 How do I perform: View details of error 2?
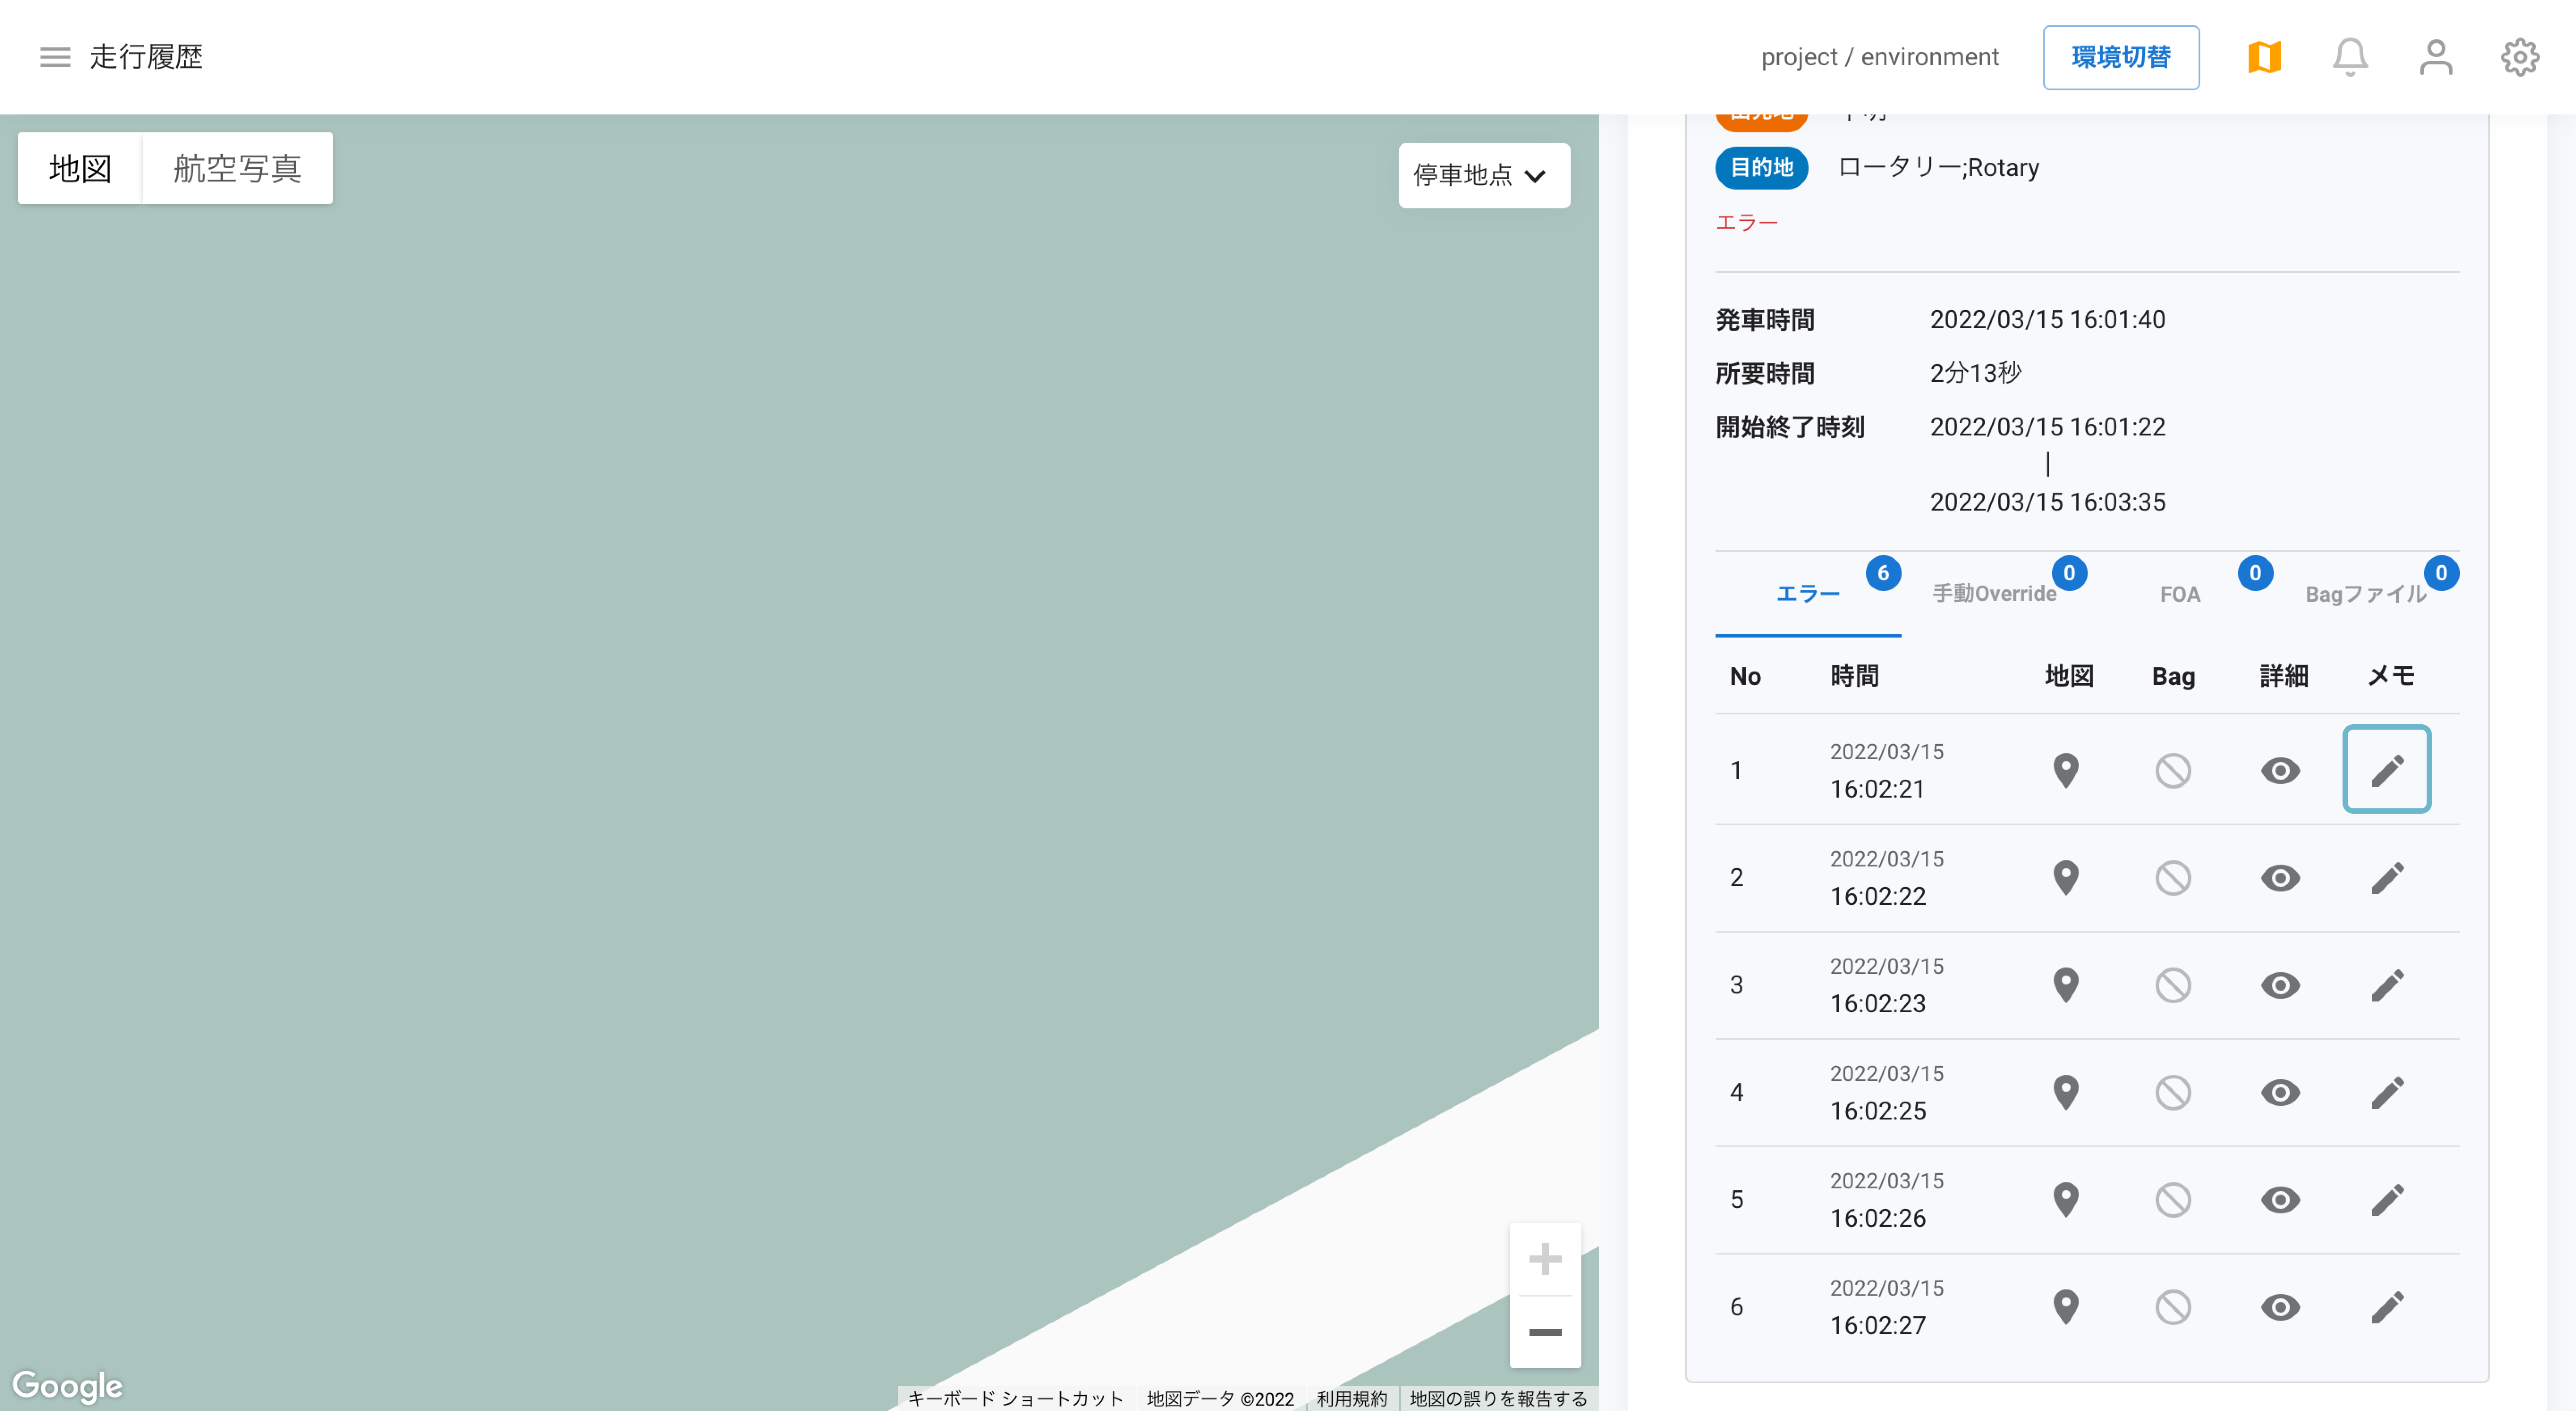pos(2280,878)
